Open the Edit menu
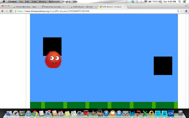This screenshot has width=189, height=118. [27, 1]
